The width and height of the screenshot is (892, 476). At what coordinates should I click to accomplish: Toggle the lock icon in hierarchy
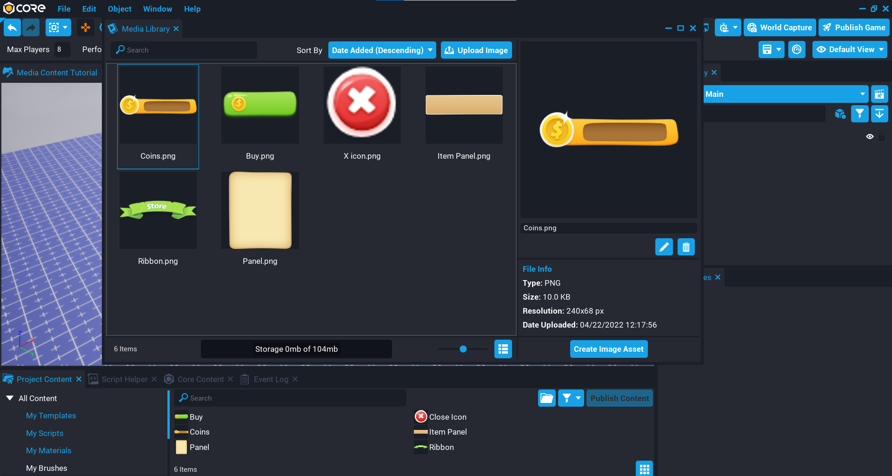tap(881, 137)
